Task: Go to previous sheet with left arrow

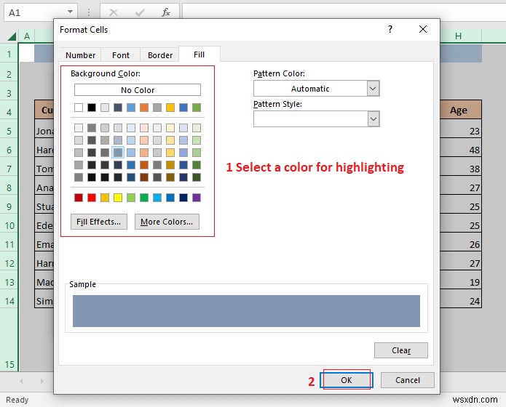Action: [22, 380]
